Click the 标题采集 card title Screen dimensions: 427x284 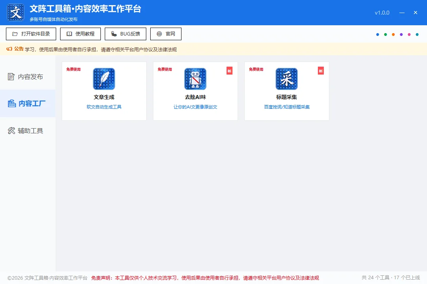click(287, 97)
